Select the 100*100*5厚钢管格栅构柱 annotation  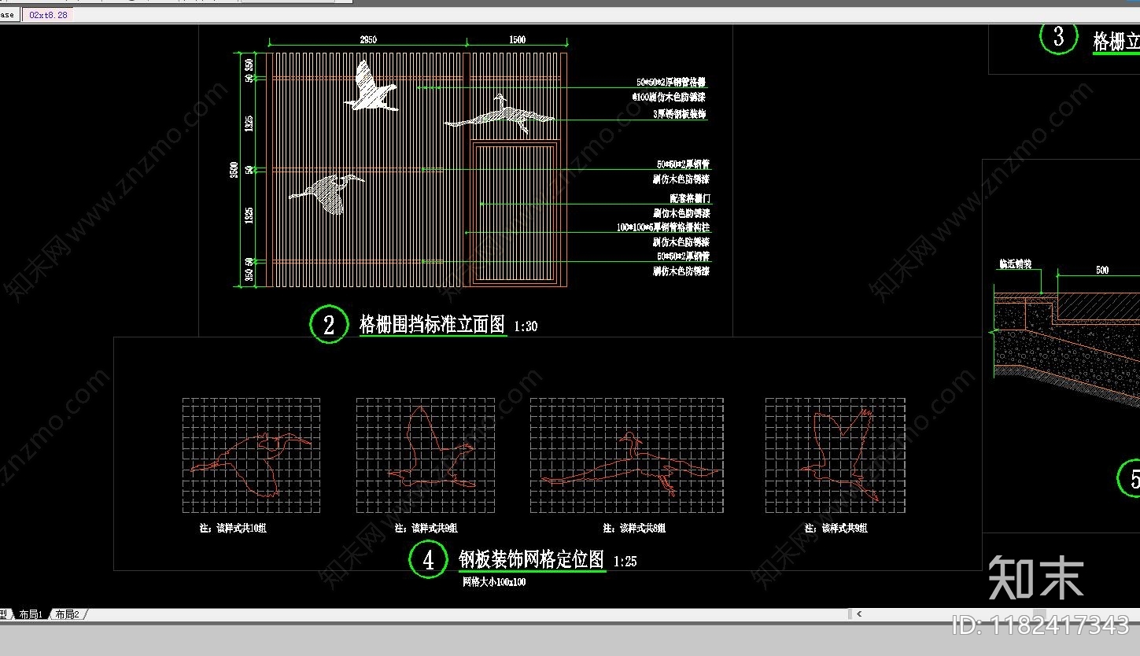(x=663, y=227)
